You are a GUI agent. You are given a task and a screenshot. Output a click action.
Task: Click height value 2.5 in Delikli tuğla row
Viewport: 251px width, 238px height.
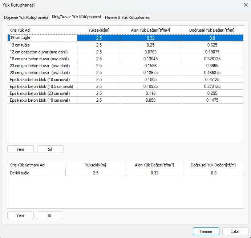pyautogui.click(x=96, y=173)
